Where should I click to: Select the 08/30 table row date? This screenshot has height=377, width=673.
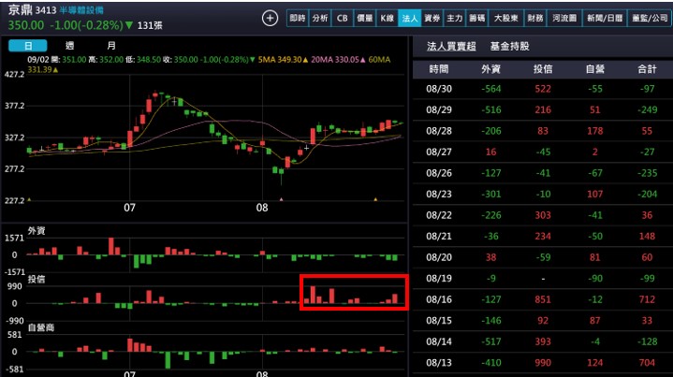coord(439,89)
